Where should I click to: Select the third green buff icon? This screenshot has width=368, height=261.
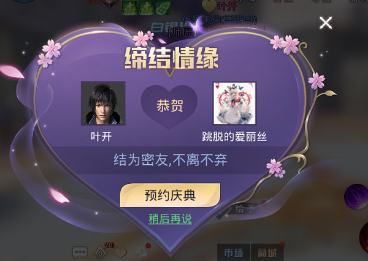[163, 7]
